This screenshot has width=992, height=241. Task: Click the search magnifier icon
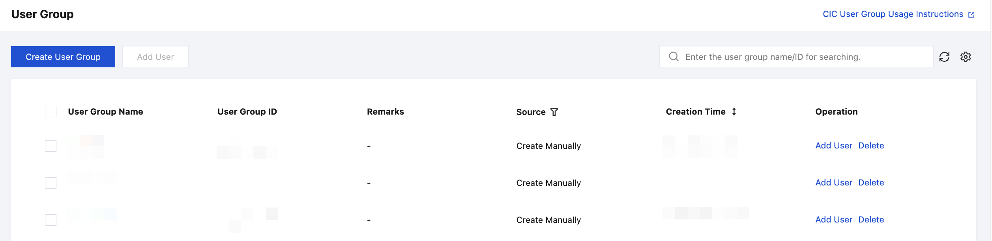click(x=674, y=57)
